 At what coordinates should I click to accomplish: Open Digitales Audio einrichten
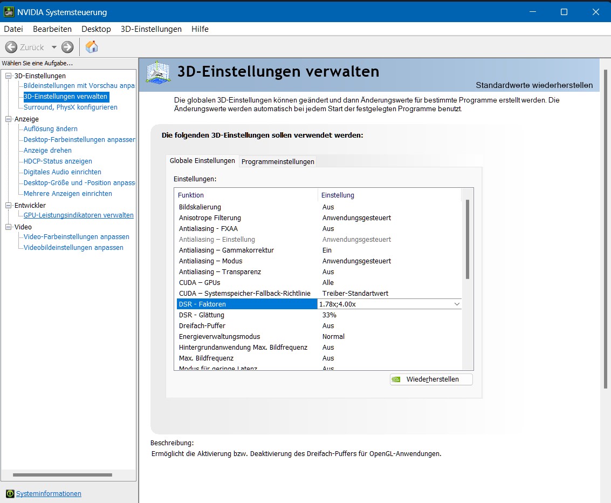coord(63,172)
